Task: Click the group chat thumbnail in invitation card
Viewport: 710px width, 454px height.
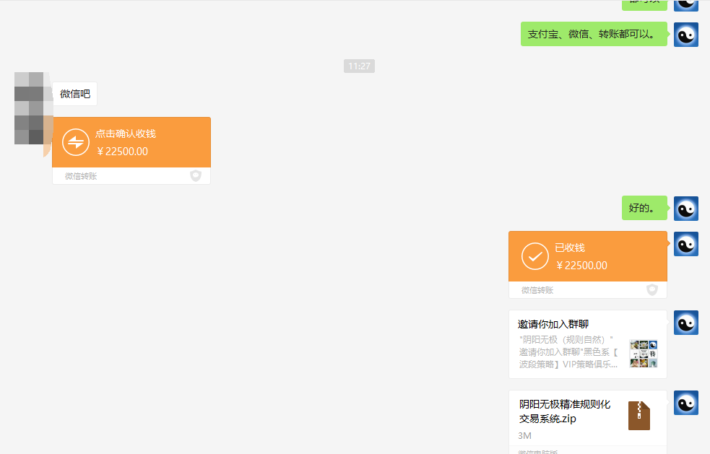Action: tap(643, 354)
